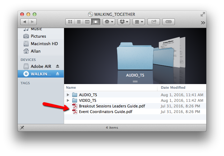Eject the WALKING_TOGETHER disc
The width and height of the screenshot is (224, 156).
[x=57, y=74]
